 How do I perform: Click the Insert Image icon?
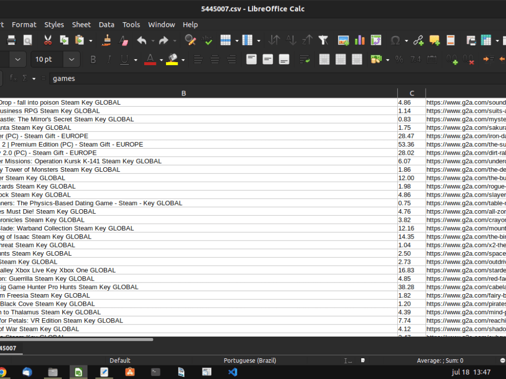(x=344, y=40)
